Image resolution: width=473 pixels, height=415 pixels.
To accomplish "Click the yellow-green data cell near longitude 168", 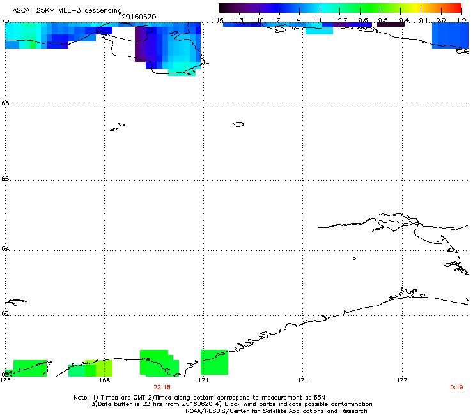I will (104, 368).
